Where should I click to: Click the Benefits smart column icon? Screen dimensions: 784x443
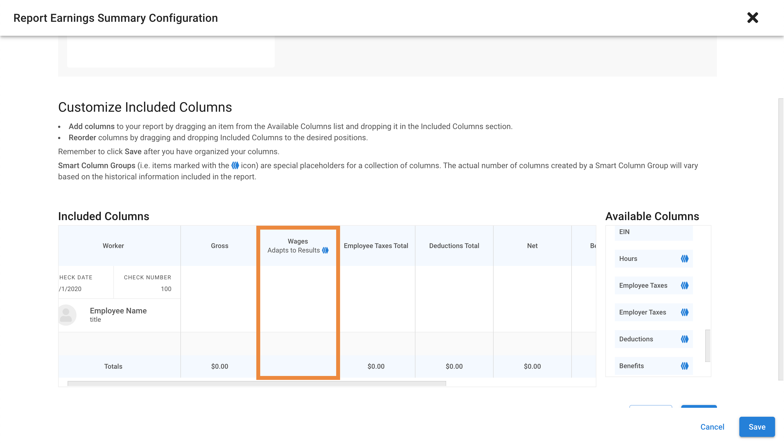pos(685,366)
